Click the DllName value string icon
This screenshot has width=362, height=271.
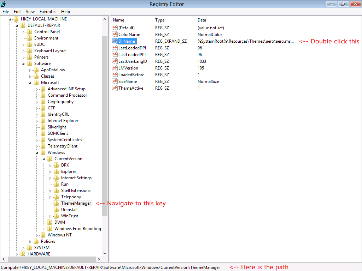point(115,41)
